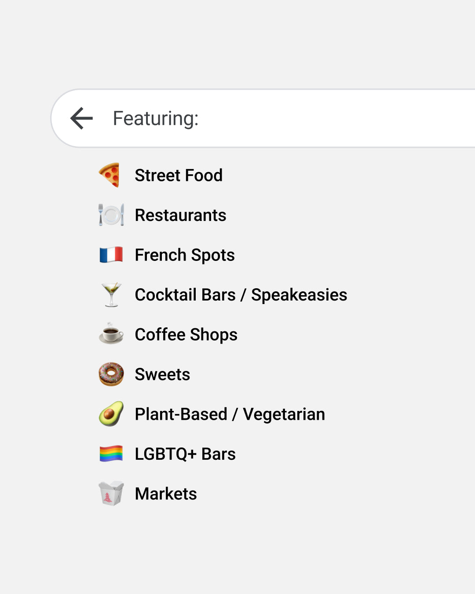Click the martini glass icon

pyautogui.click(x=111, y=294)
